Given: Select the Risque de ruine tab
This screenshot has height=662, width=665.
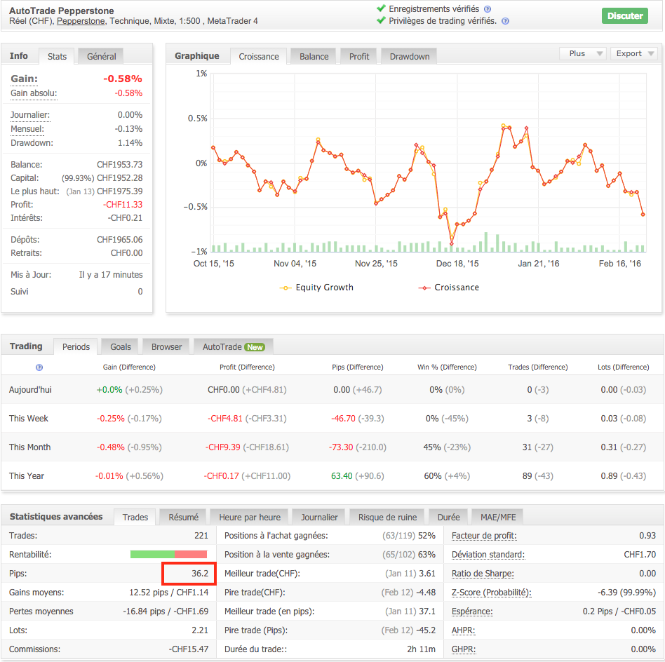Looking at the screenshot, I should (x=387, y=518).
